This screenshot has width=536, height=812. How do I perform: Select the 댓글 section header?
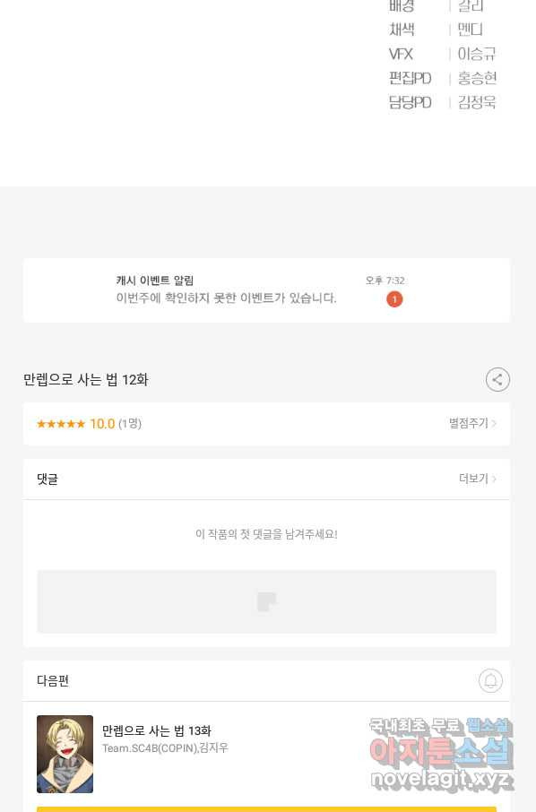[48, 479]
